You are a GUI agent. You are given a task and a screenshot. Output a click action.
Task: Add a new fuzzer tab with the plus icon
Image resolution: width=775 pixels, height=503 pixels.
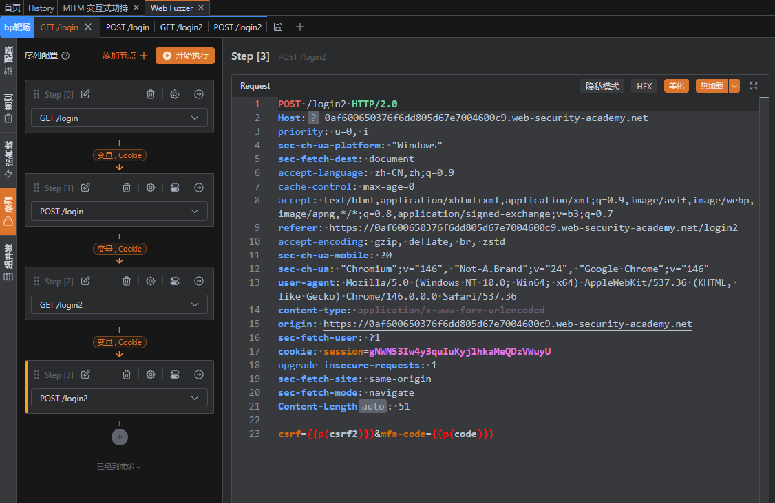pos(300,27)
